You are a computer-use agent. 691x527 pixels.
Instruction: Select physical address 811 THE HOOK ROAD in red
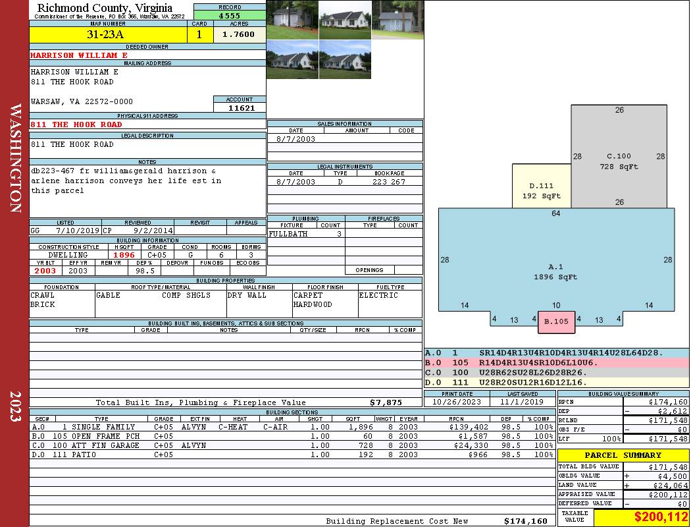76,125
